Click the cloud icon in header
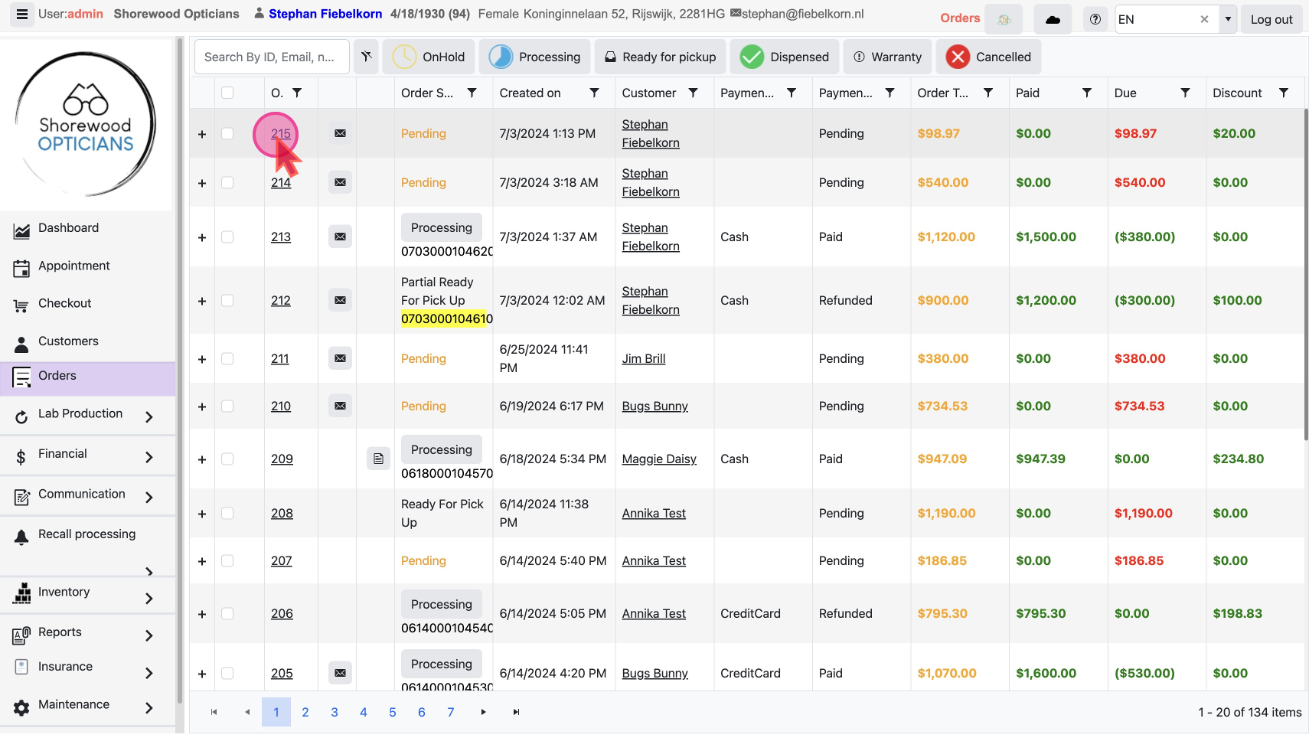 point(1053,19)
